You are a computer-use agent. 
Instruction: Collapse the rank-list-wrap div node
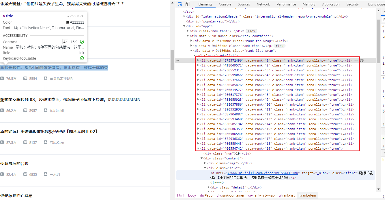pyautogui.click(x=191, y=51)
